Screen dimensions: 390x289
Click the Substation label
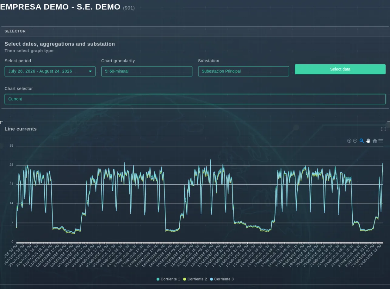coord(209,61)
